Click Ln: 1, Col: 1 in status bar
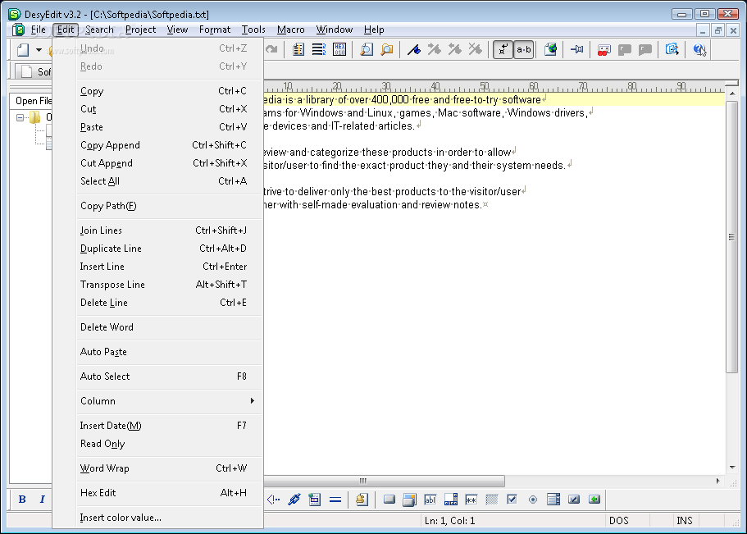The height and width of the screenshot is (534, 747). tap(449, 521)
